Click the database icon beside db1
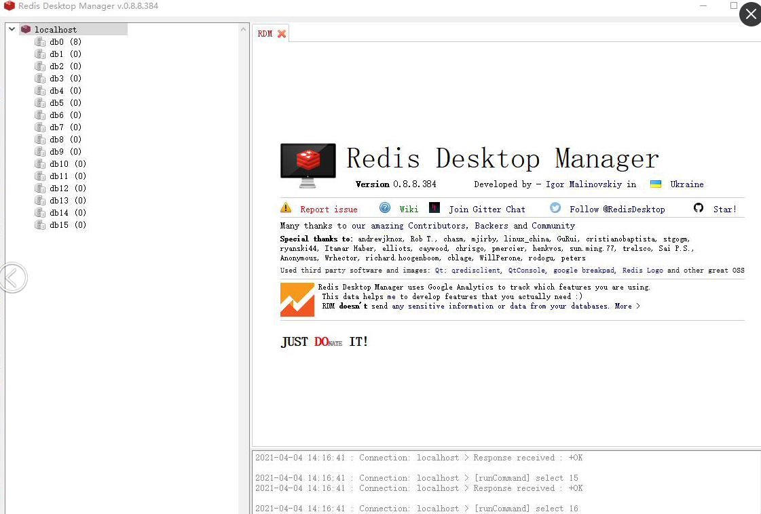 coord(40,54)
